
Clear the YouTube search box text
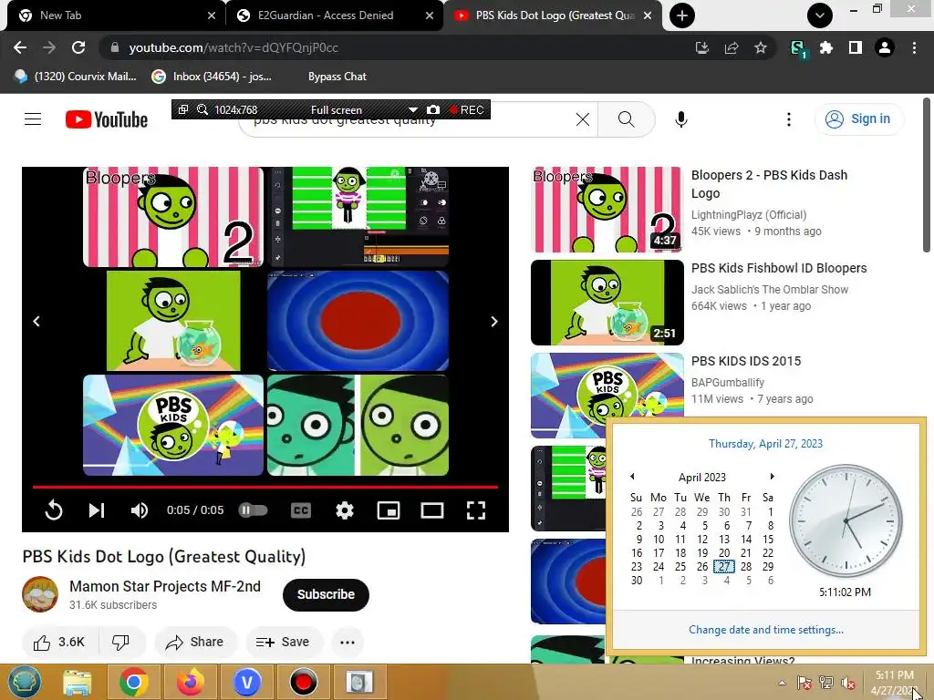point(583,119)
